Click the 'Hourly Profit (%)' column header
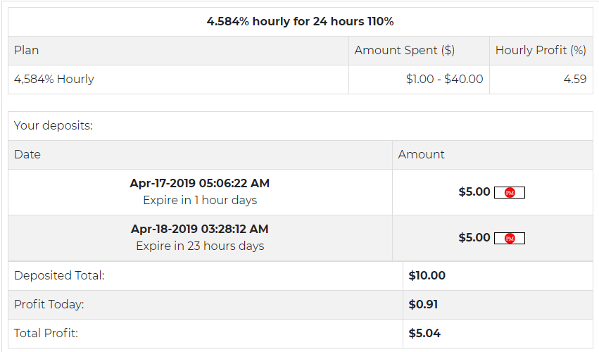This screenshot has width=599, height=352. click(541, 51)
